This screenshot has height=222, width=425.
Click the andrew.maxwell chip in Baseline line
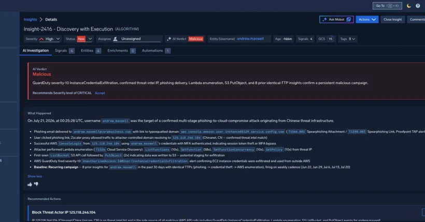123,167
